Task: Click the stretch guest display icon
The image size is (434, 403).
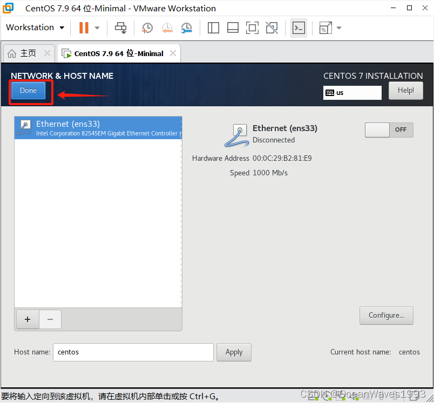Action: point(325,28)
